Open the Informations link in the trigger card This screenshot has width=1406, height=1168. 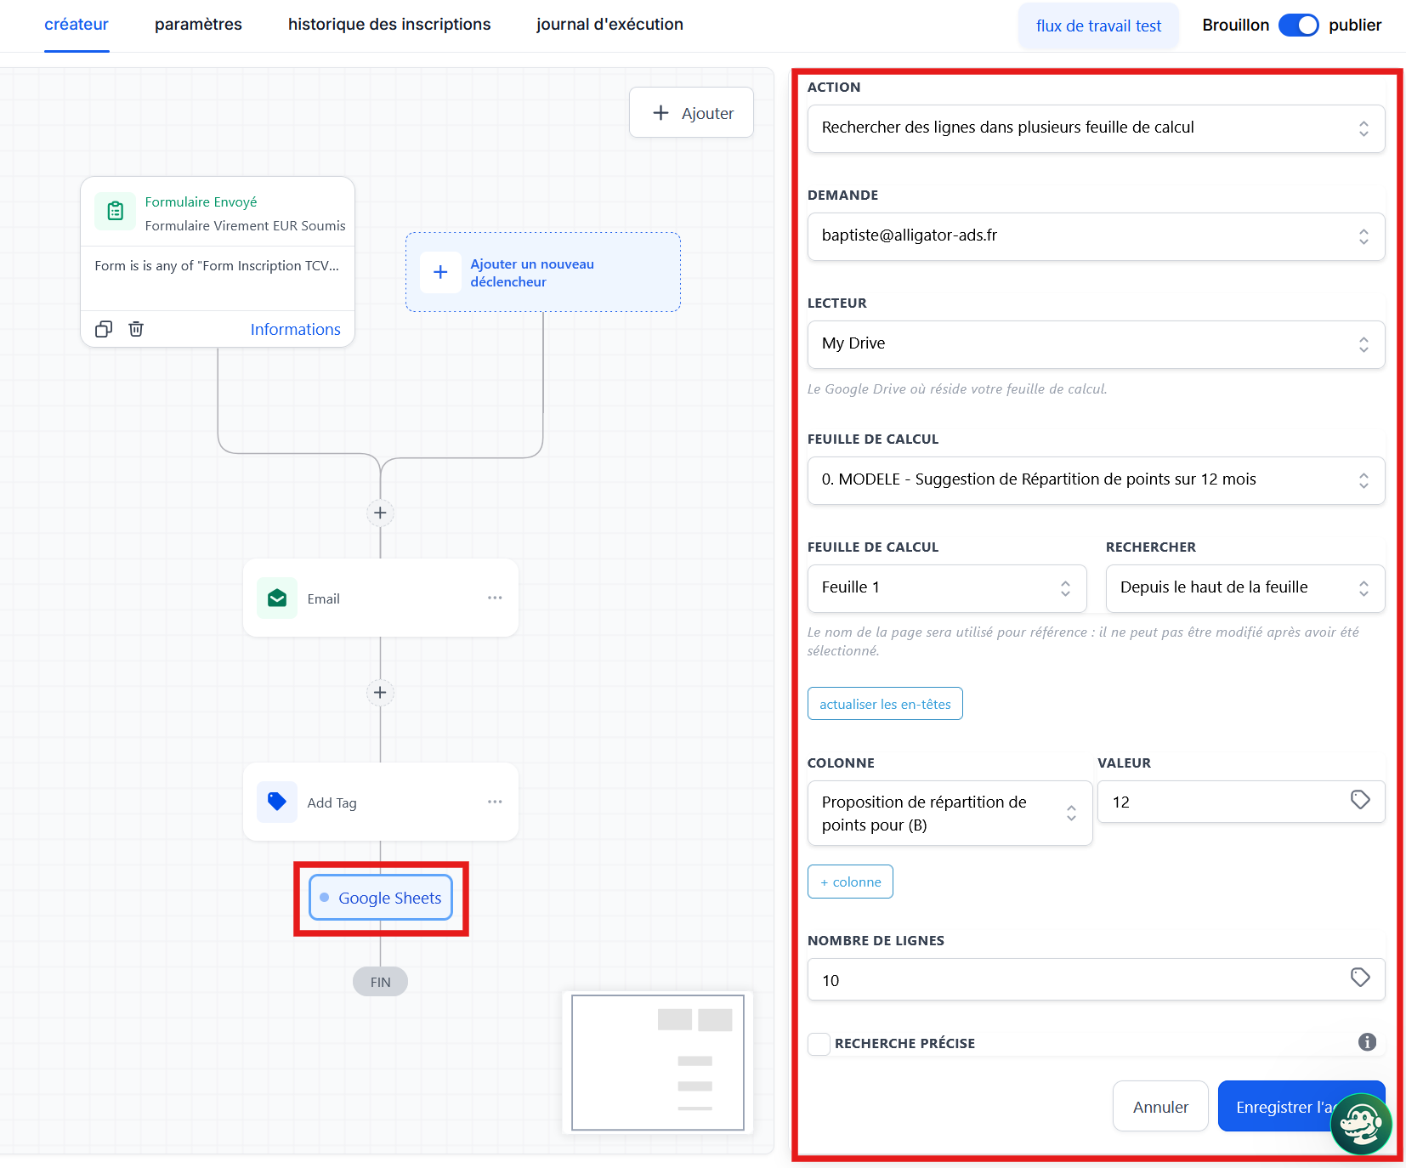pyautogui.click(x=295, y=329)
